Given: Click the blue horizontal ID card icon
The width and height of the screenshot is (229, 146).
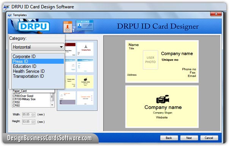Looking at the screenshot, I should [85, 25].
